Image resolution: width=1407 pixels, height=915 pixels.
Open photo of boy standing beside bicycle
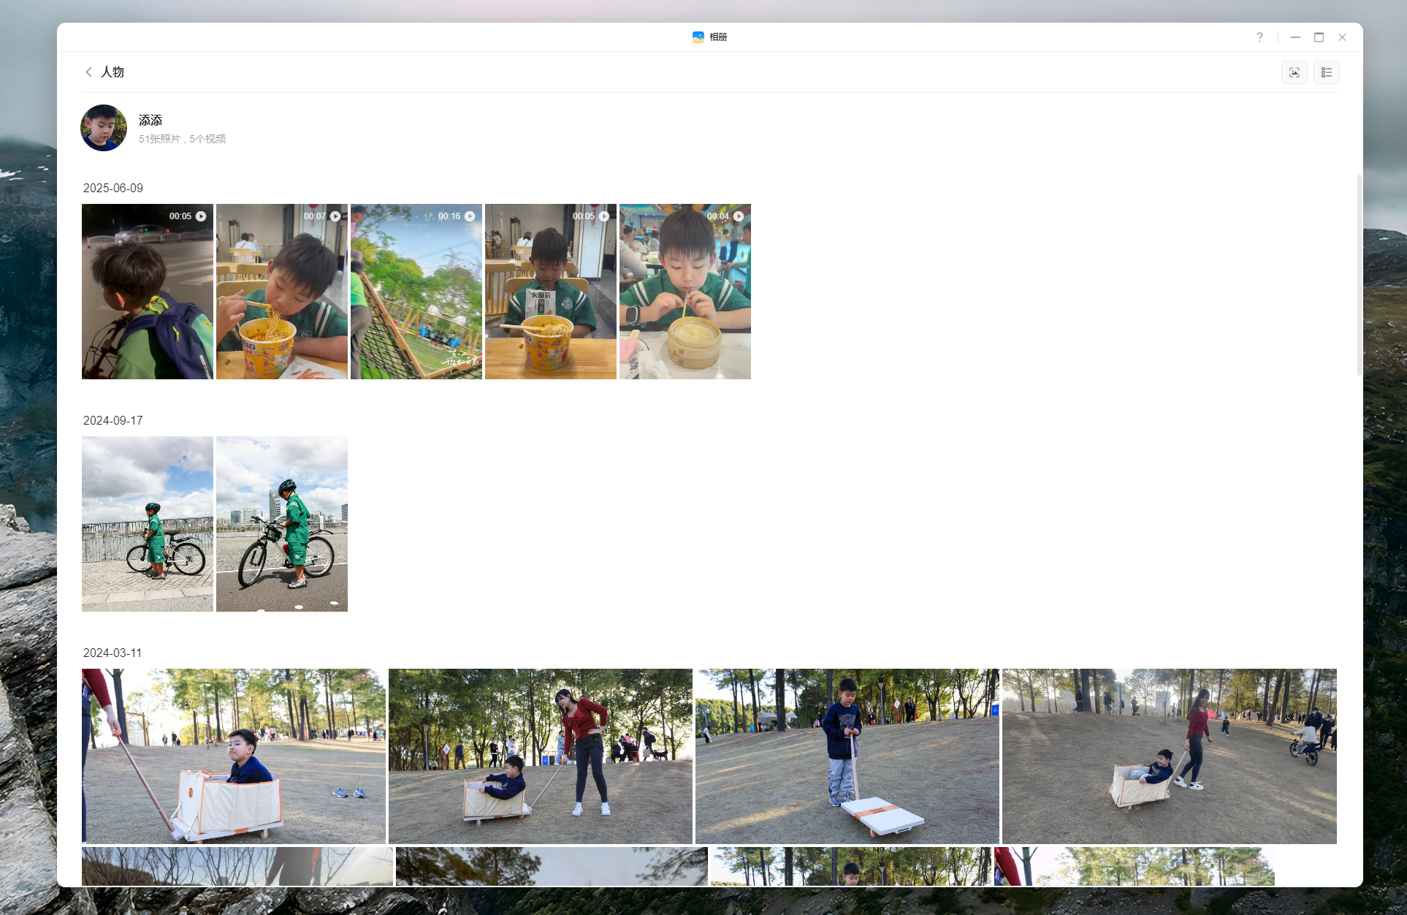(282, 524)
